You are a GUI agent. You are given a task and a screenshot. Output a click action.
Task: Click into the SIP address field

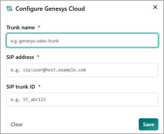[82, 70]
